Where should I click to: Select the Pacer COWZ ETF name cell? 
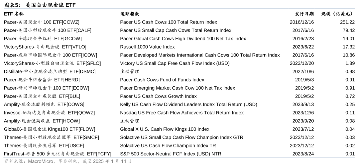point(42,22)
